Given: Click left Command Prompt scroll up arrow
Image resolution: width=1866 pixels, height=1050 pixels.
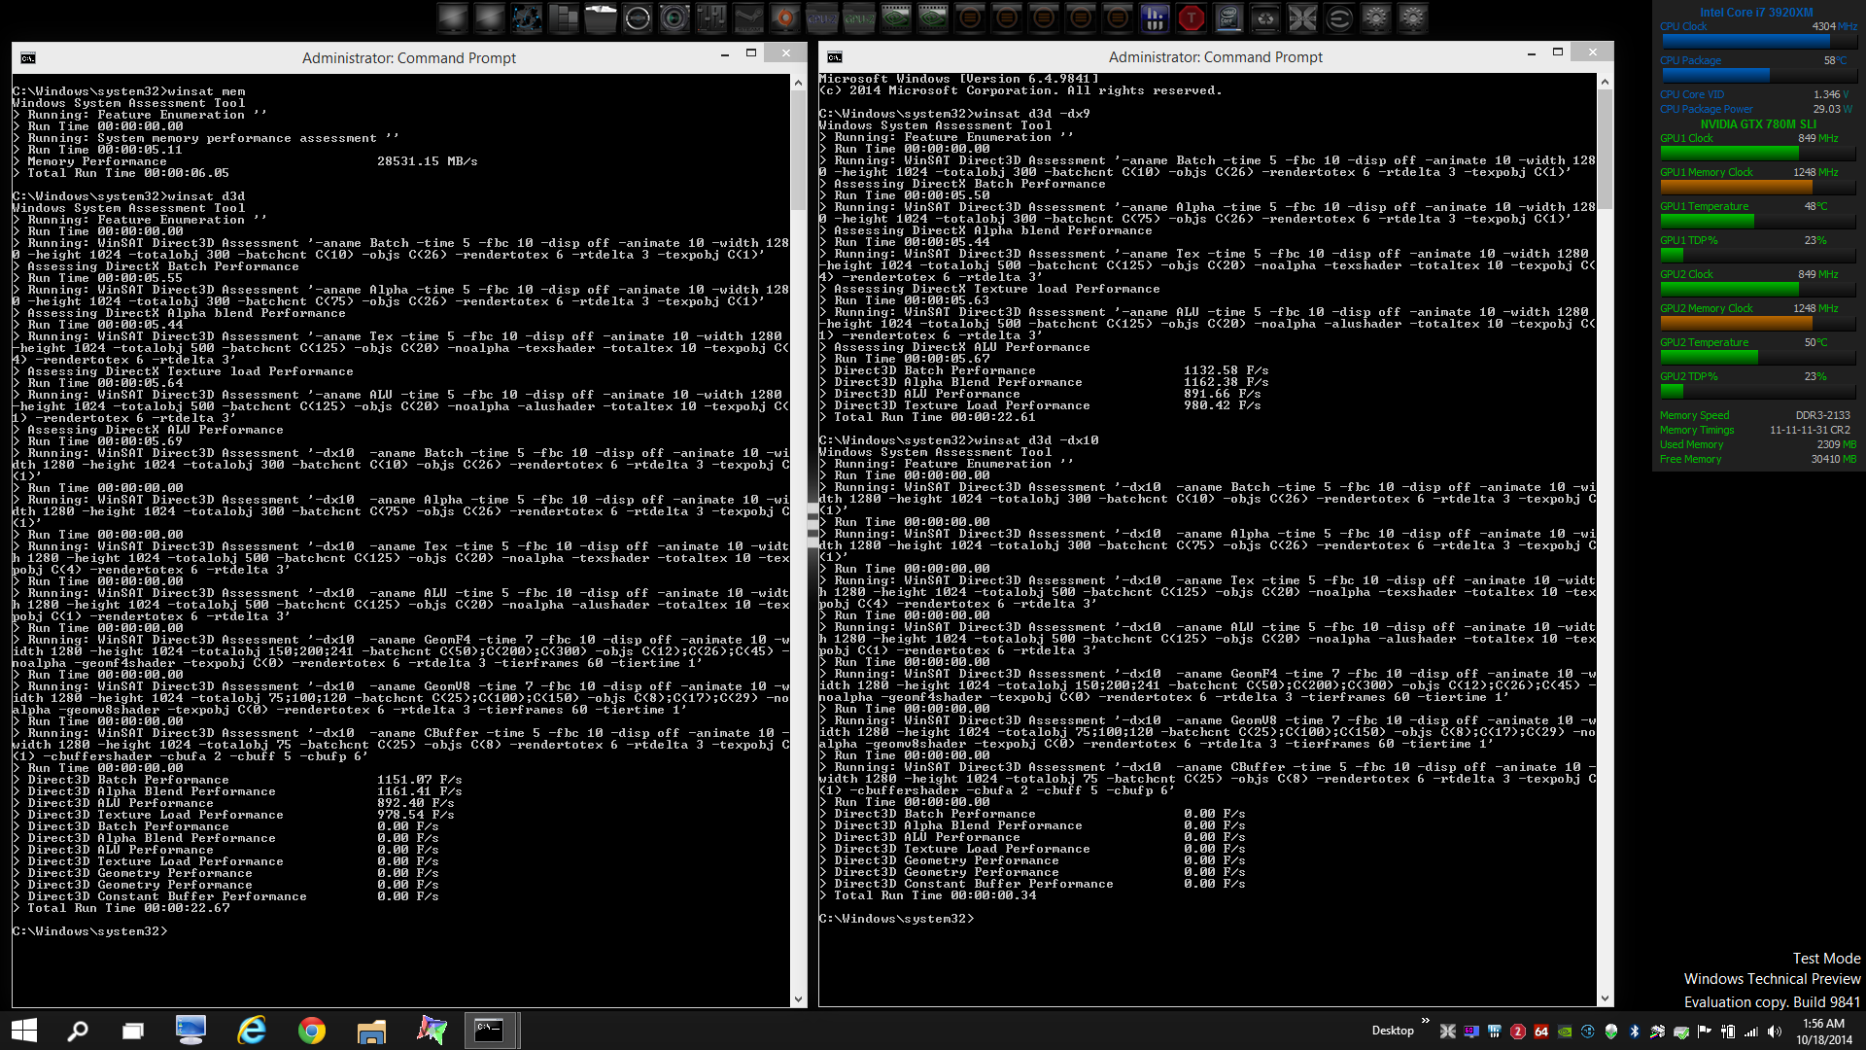Looking at the screenshot, I should click(x=799, y=83).
